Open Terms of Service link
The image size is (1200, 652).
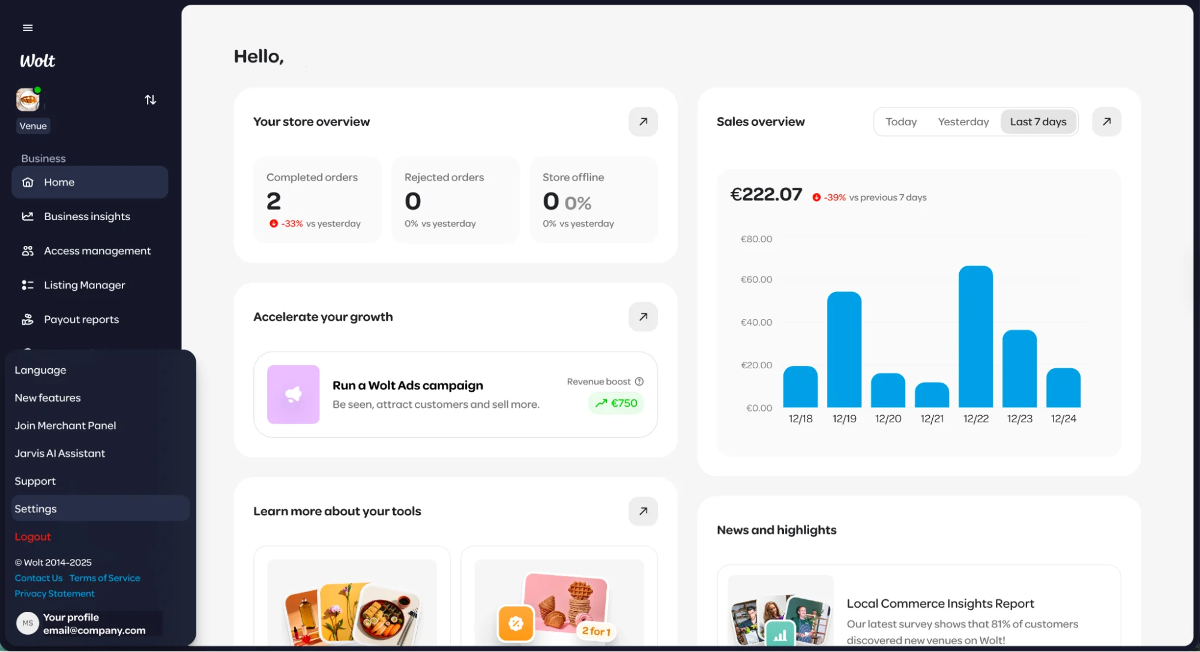coord(104,578)
